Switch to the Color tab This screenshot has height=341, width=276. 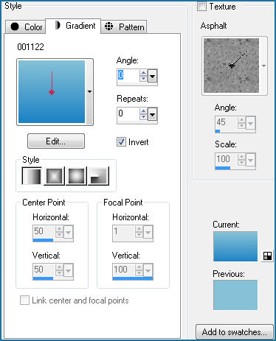[x=26, y=27]
